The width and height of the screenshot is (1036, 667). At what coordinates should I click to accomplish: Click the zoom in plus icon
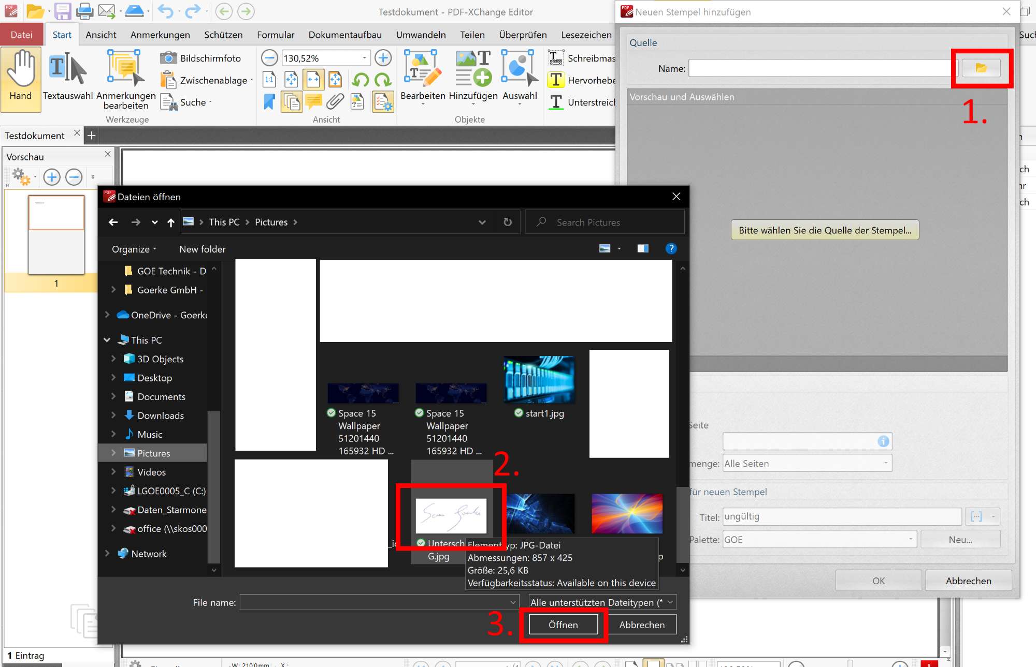(383, 58)
